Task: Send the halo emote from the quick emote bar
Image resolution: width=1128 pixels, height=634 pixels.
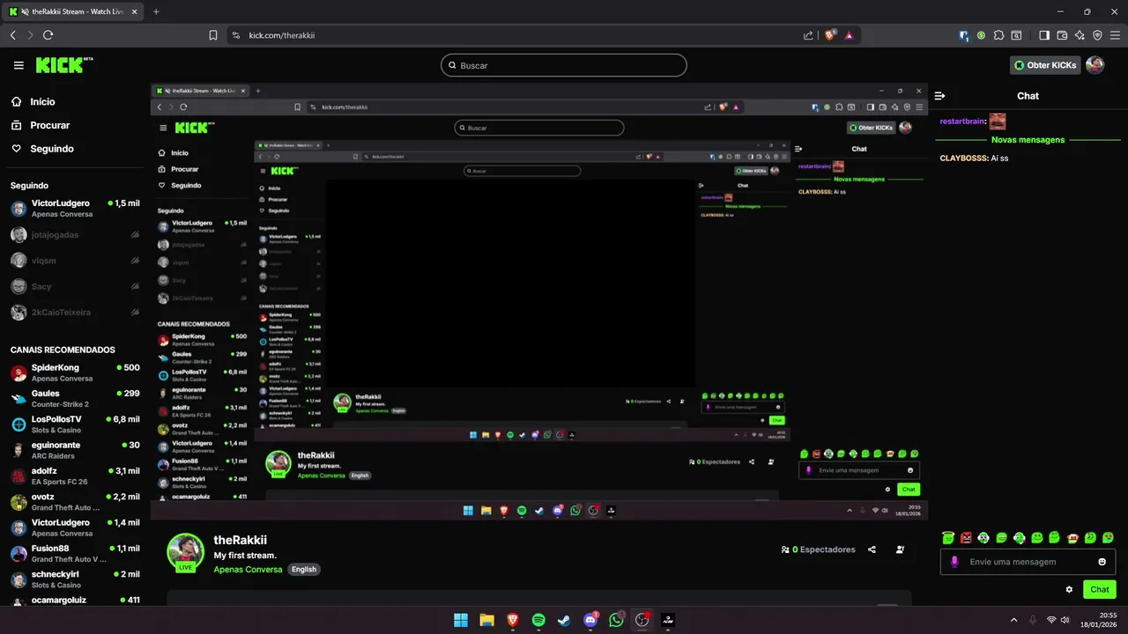Action: (x=948, y=537)
